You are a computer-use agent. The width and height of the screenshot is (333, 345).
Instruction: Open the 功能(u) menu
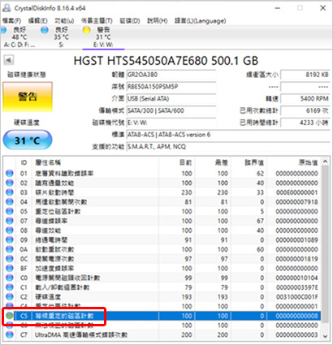pyautogui.click(x=64, y=21)
